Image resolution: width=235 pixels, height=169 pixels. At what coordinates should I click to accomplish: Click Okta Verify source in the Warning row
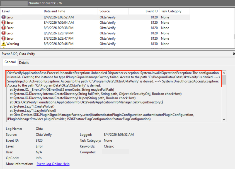tap(108, 44)
